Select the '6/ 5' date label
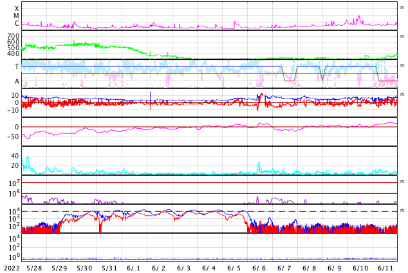 (x=234, y=268)
